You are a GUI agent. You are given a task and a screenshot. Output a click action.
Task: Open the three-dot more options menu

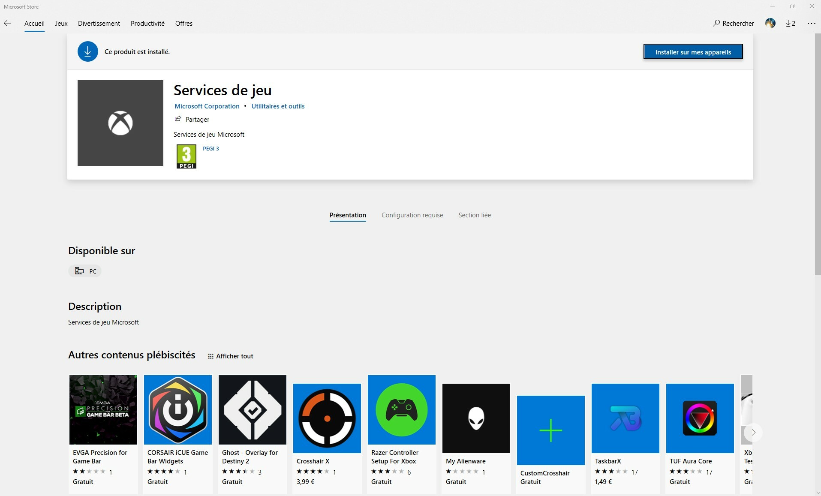811,23
